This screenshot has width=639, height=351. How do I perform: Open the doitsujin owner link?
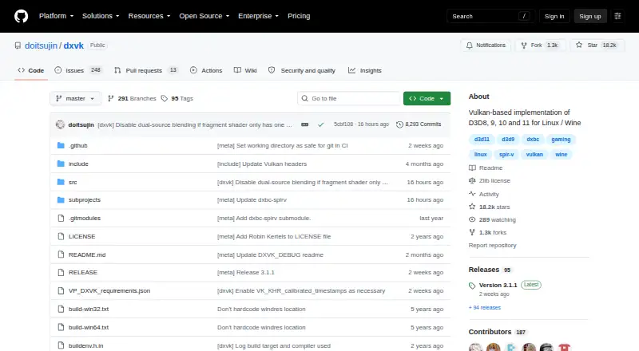[x=41, y=45]
